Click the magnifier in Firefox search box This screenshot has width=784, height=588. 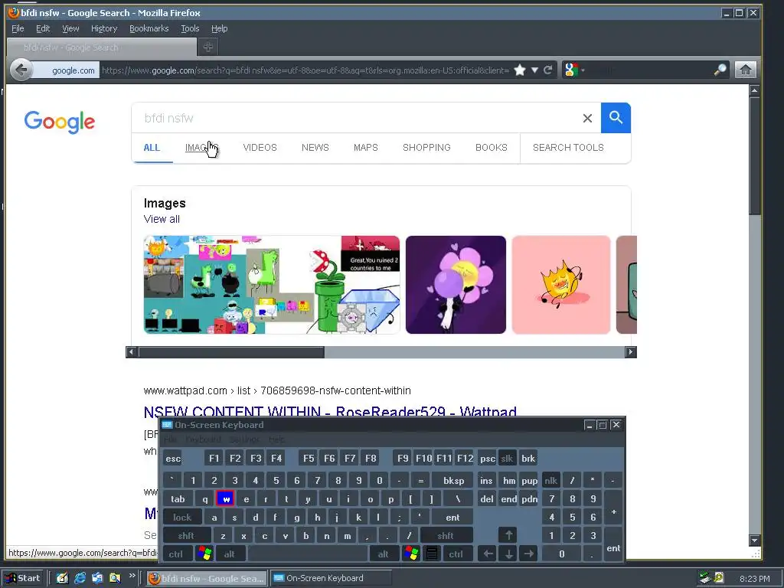720,70
